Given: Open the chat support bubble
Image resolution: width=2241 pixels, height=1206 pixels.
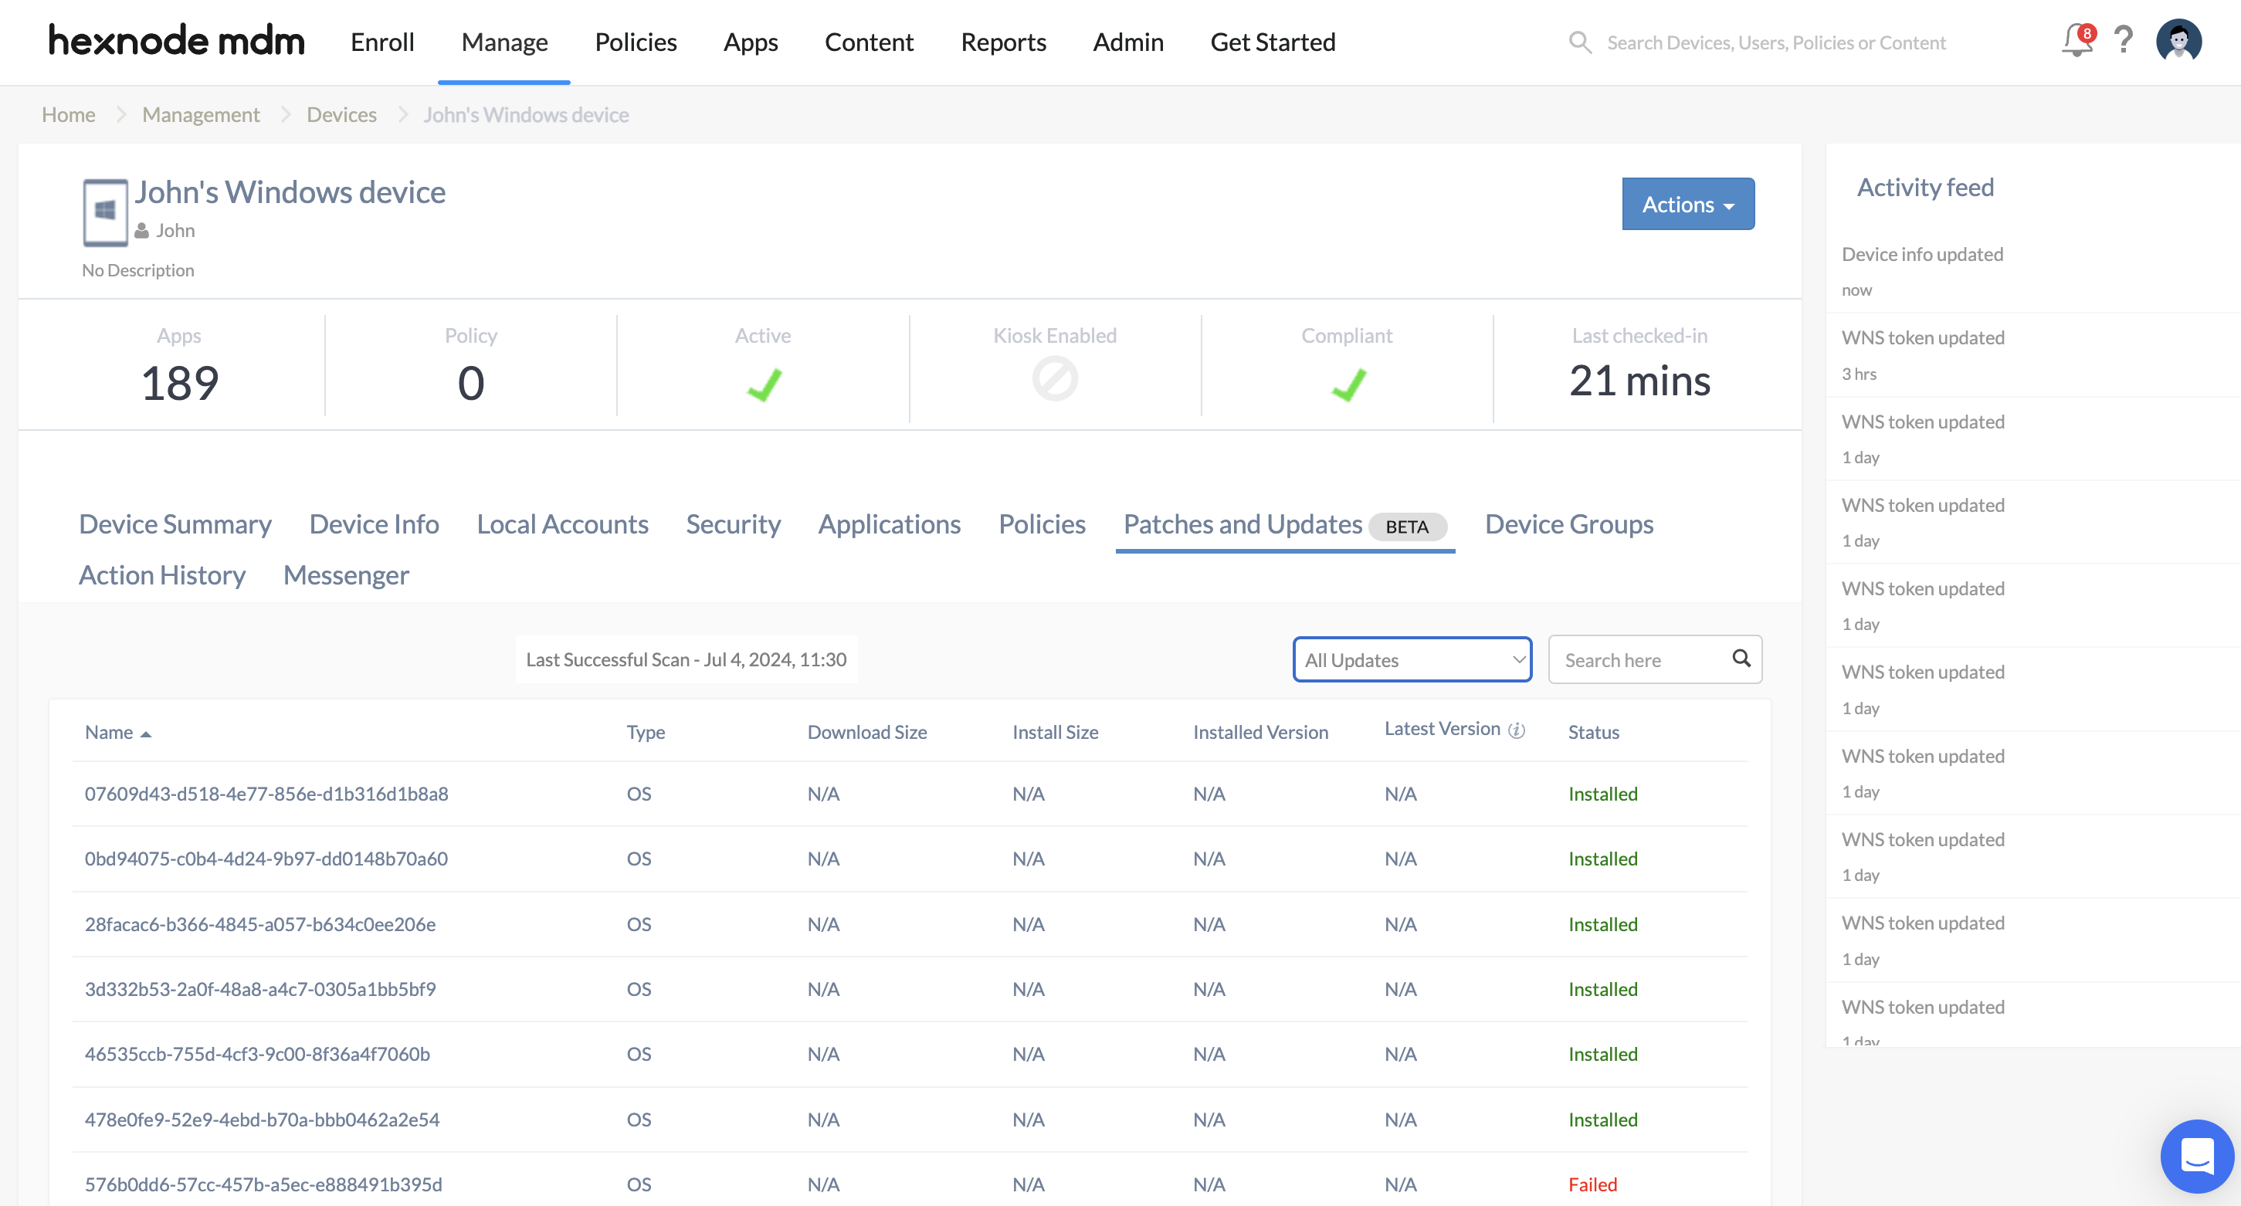Looking at the screenshot, I should 2197,1156.
